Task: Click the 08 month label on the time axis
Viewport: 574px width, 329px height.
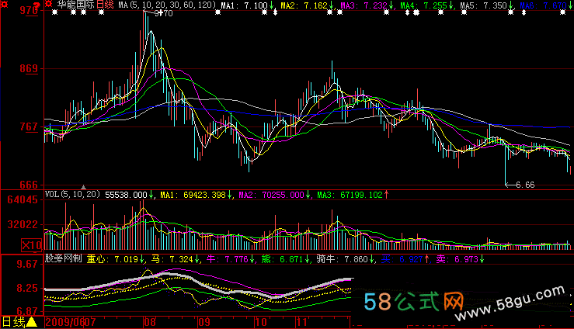Action: tap(150, 322)
